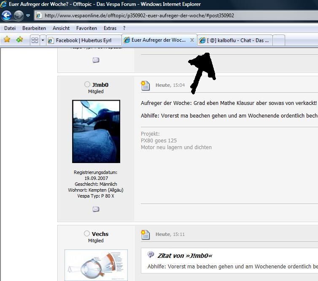Open the Favoriten menu
318x281 pixels.
(x=86, y=28)
